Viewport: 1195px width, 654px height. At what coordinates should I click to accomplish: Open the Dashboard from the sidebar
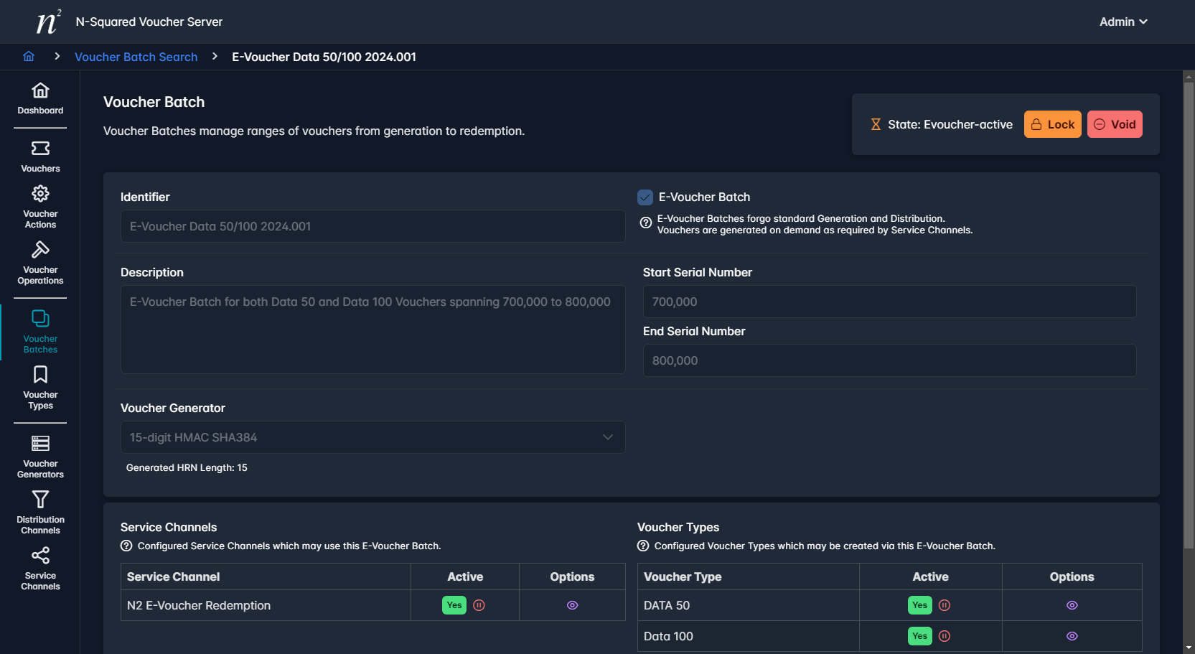point(40,98)
